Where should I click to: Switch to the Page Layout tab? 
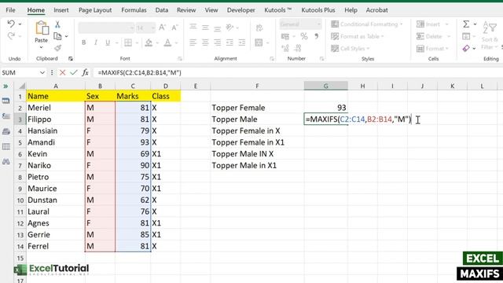click(x=95, y=10)
